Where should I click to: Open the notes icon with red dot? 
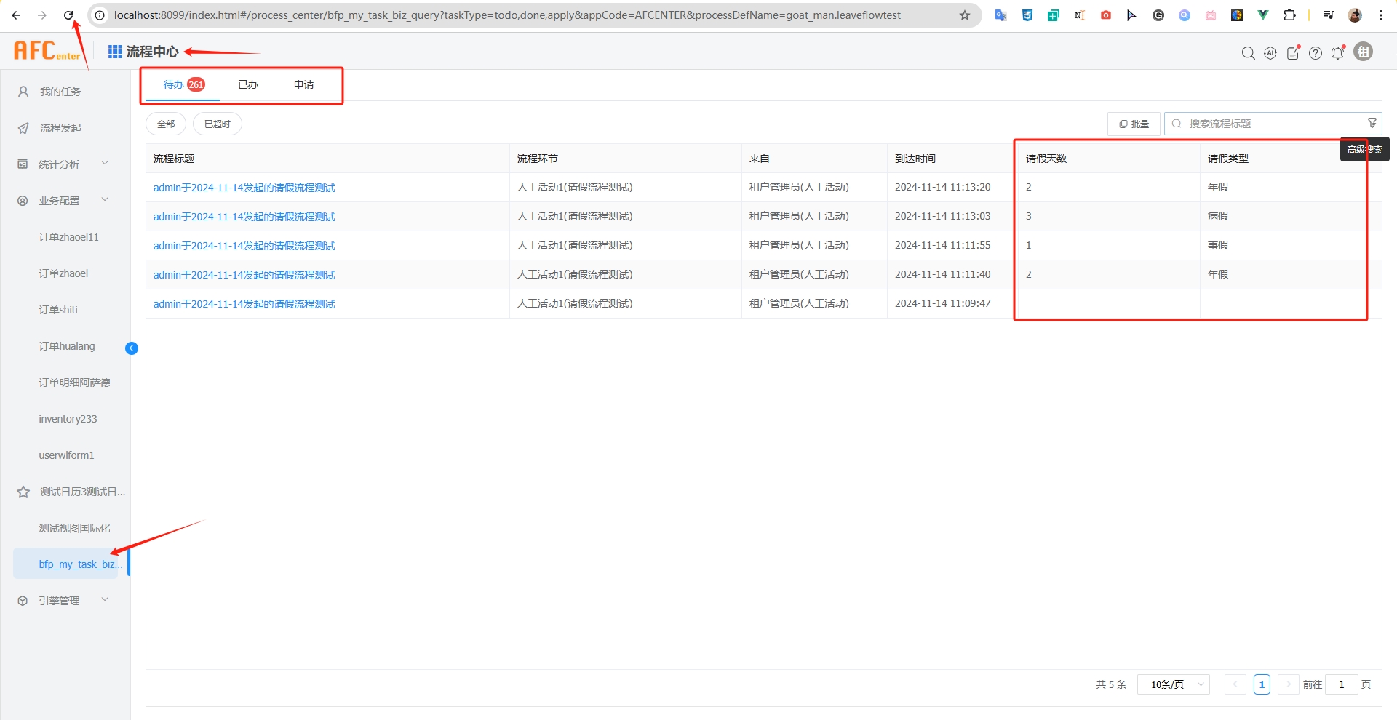tap(1293, 53)
